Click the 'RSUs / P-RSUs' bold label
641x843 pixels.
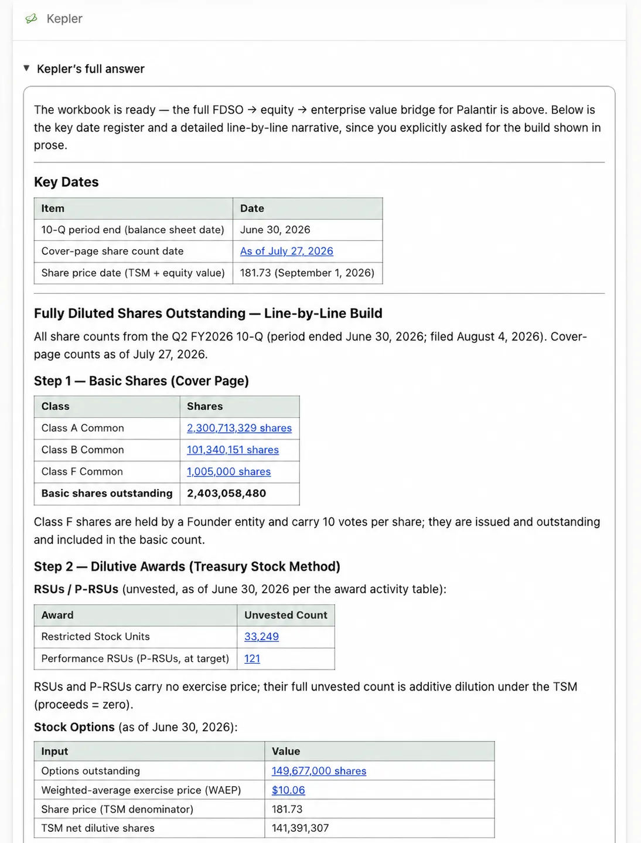pos(76,589)
